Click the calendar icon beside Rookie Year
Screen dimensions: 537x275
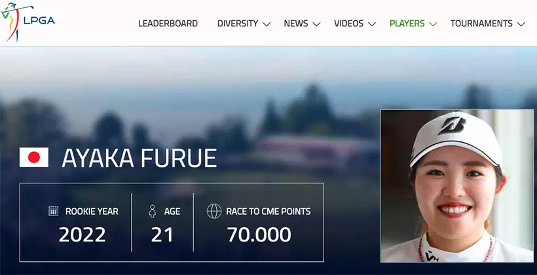click(x=54, y=211)
